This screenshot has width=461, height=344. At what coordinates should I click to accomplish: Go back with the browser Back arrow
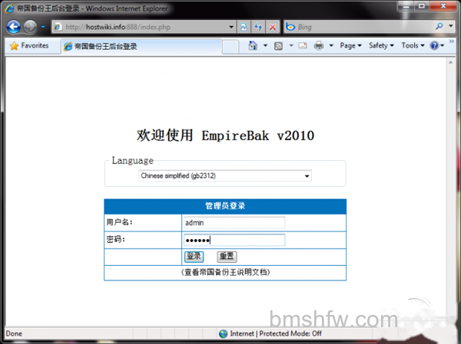click(13, 27)
